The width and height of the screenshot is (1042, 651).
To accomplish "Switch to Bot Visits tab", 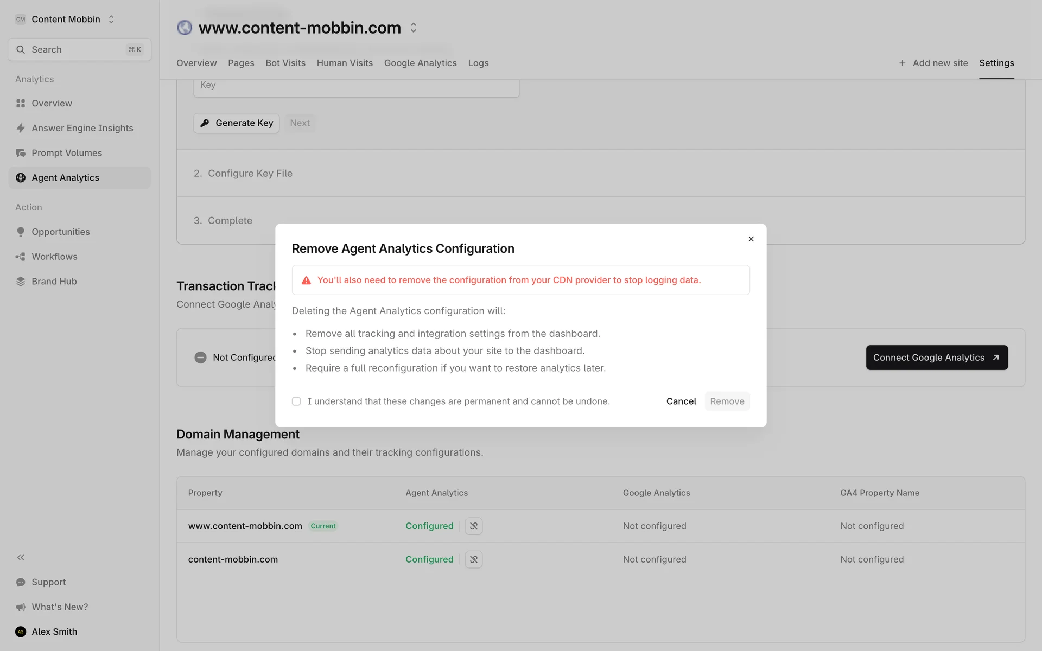I will (x=285, y=63).
